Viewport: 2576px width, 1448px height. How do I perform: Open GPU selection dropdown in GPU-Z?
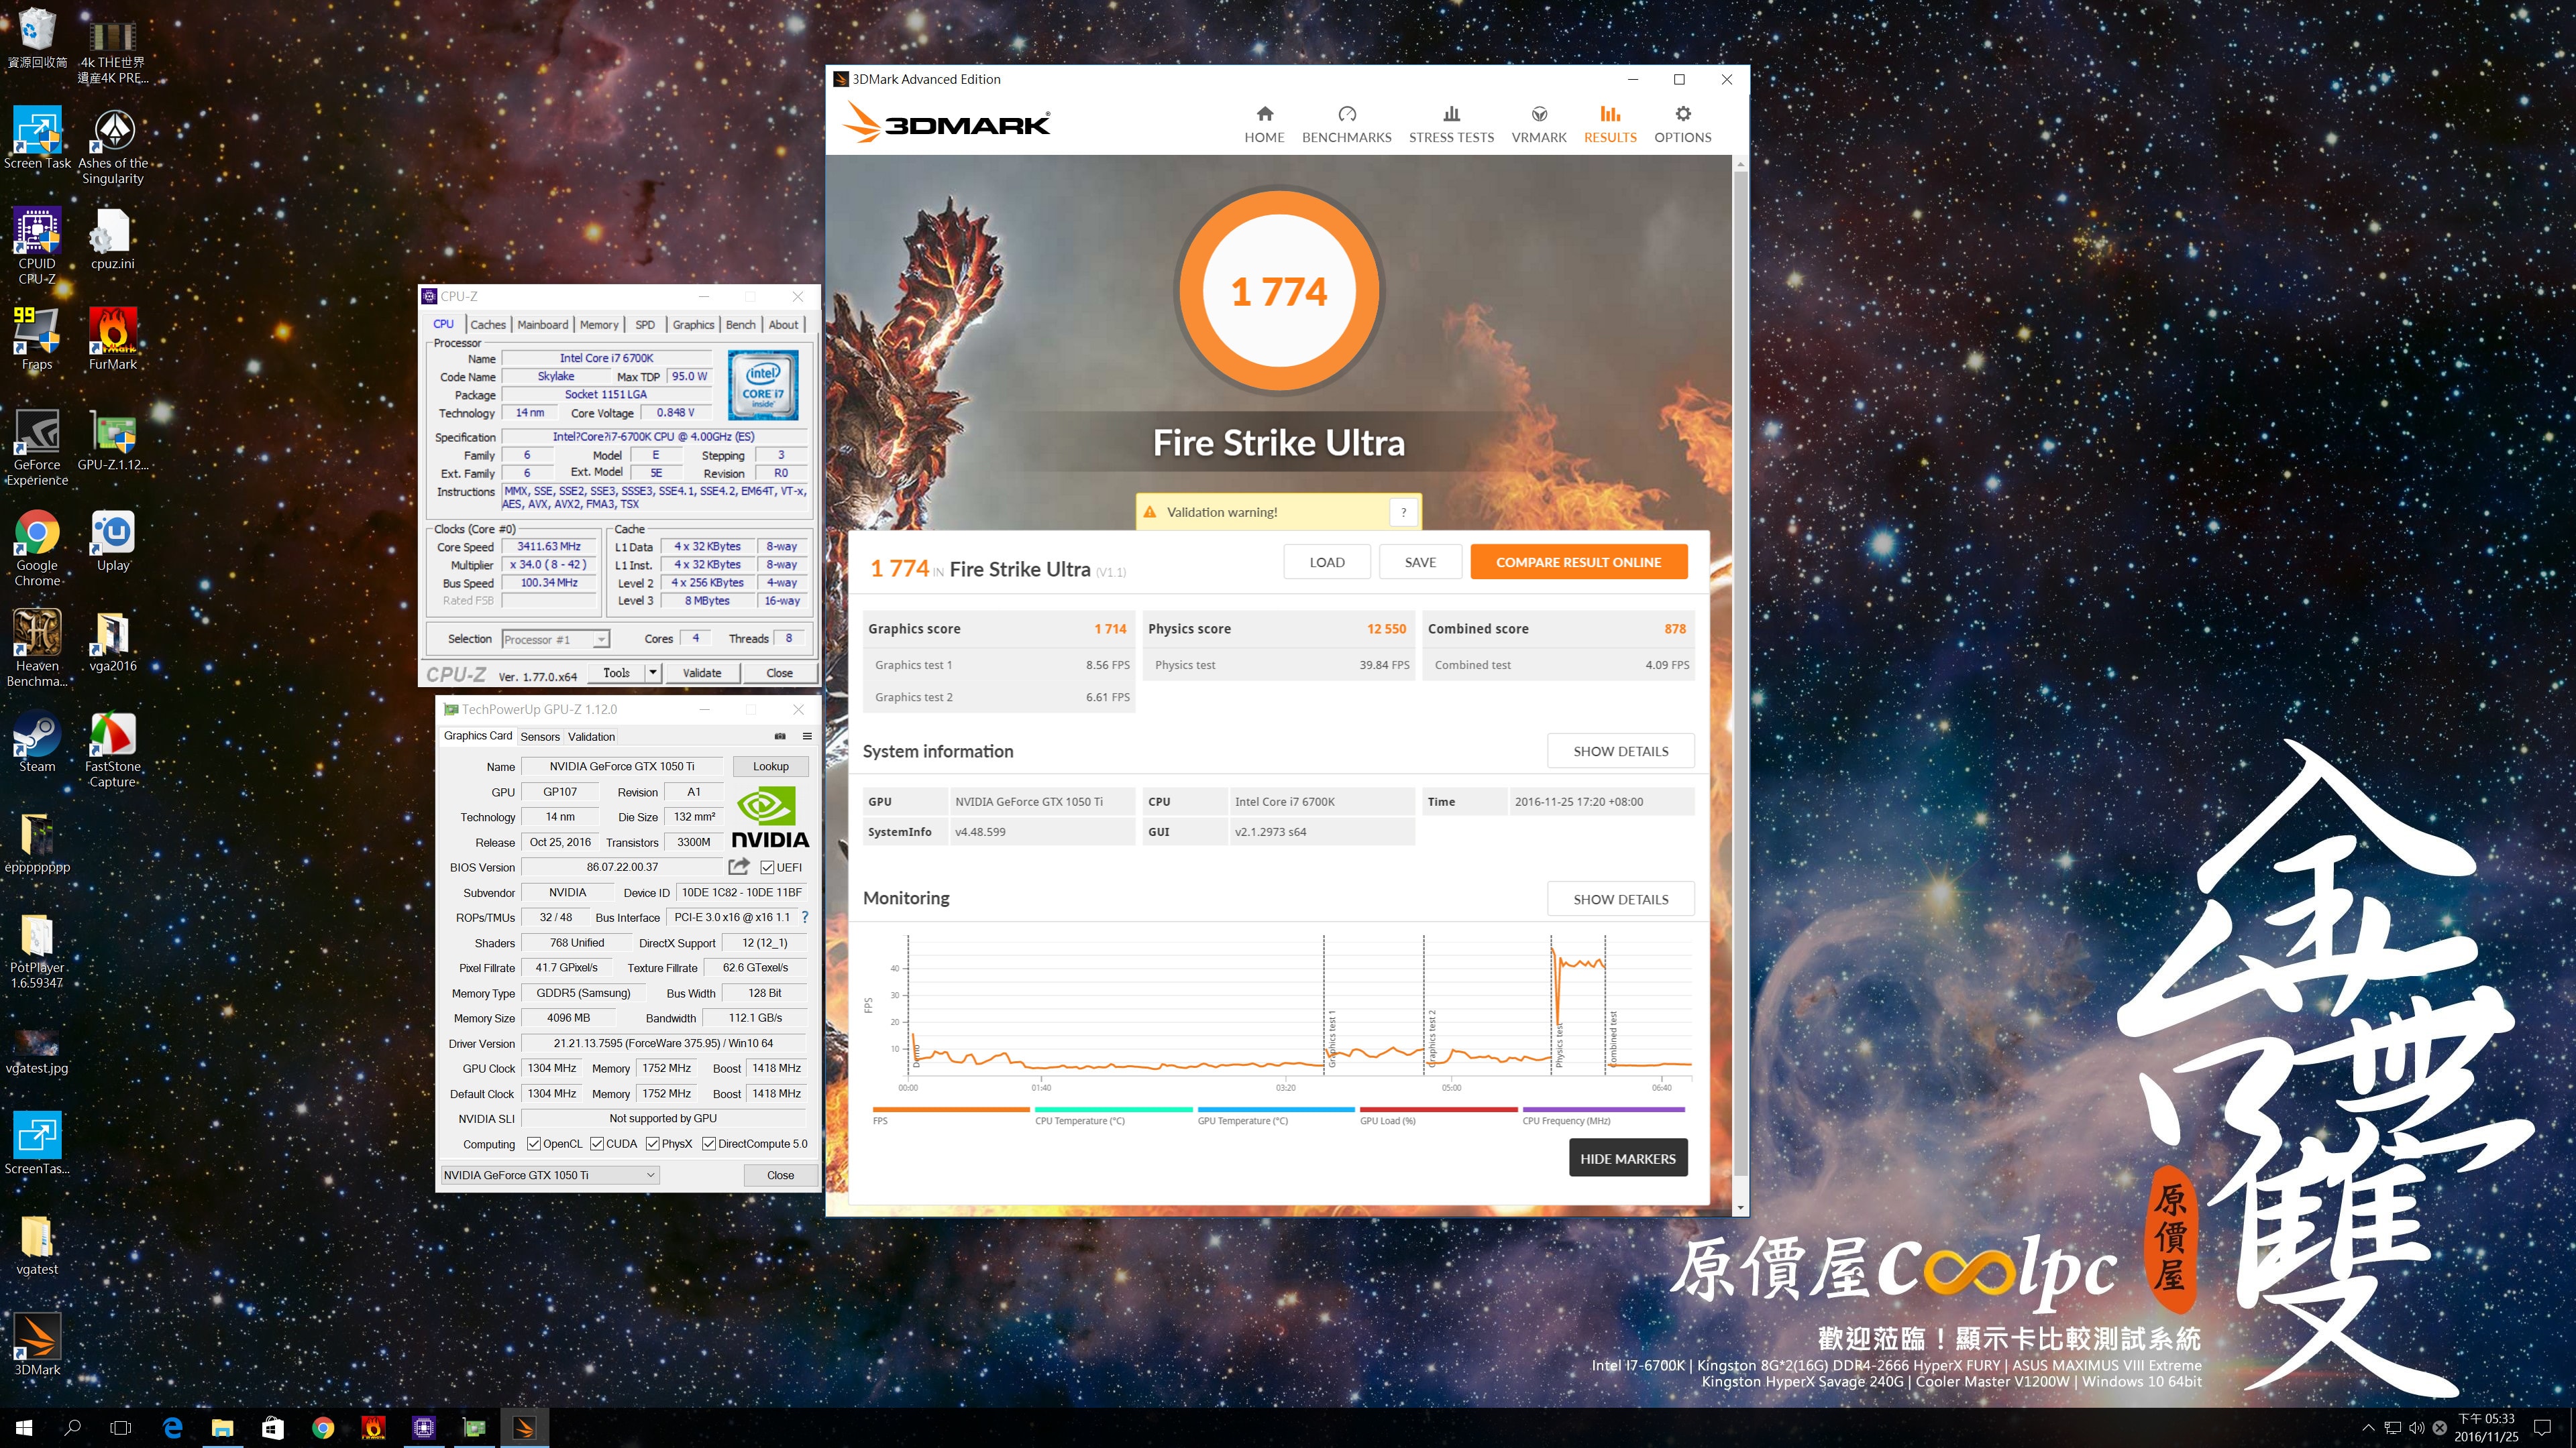550,1175
